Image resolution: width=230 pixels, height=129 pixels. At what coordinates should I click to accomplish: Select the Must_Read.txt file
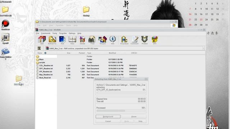coord(45,78)
